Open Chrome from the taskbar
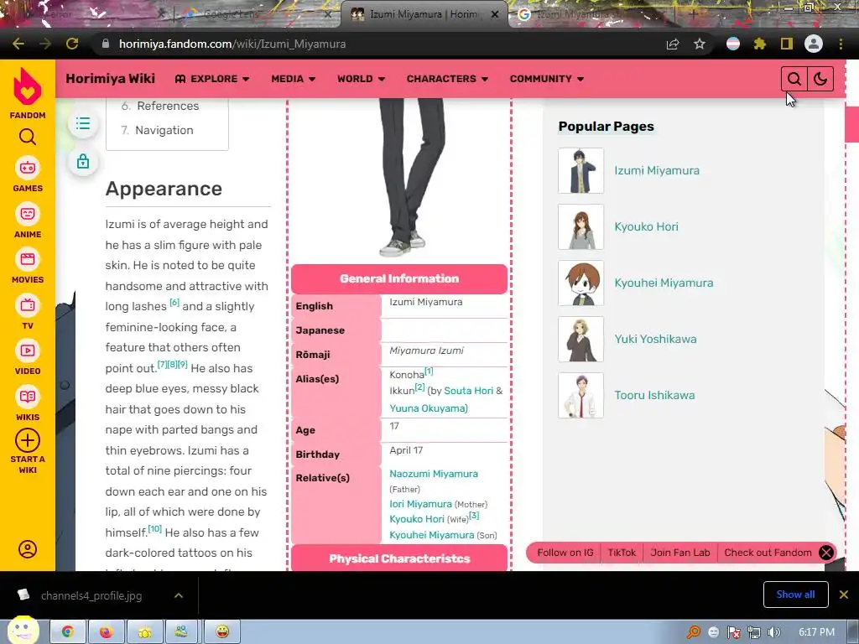 (68, 632)
